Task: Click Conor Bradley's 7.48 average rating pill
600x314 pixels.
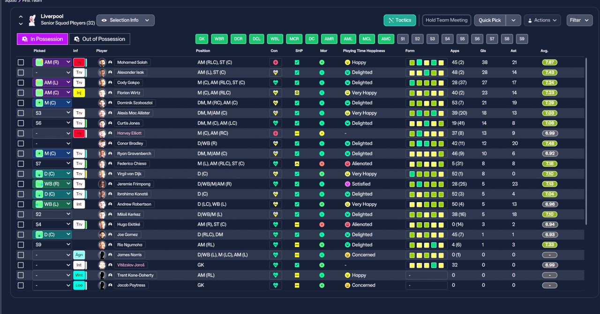Action: point(550,144)
